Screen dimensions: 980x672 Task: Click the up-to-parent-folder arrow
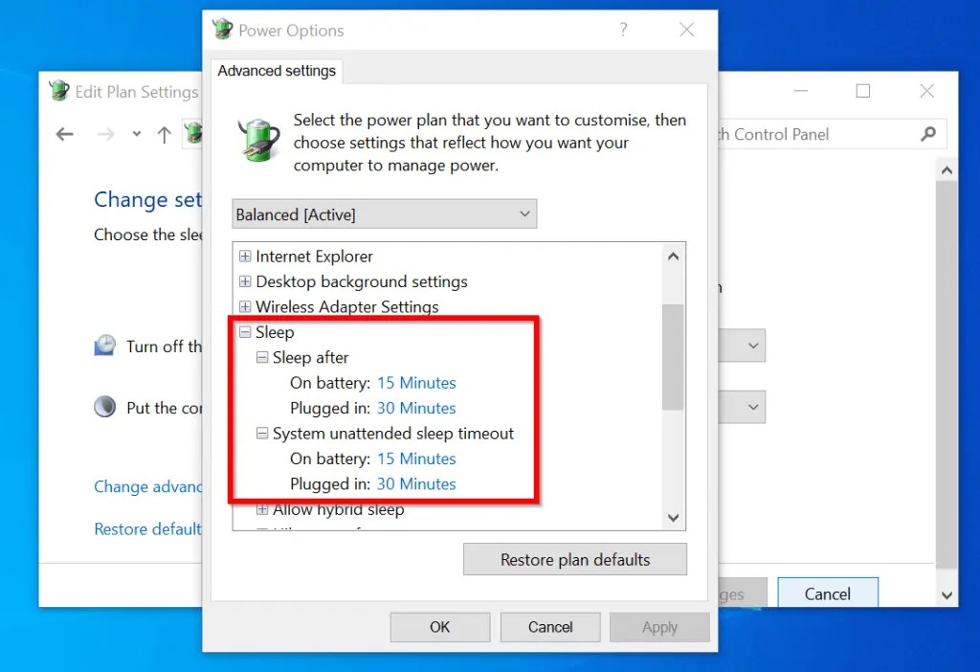[x=163, y=134]
